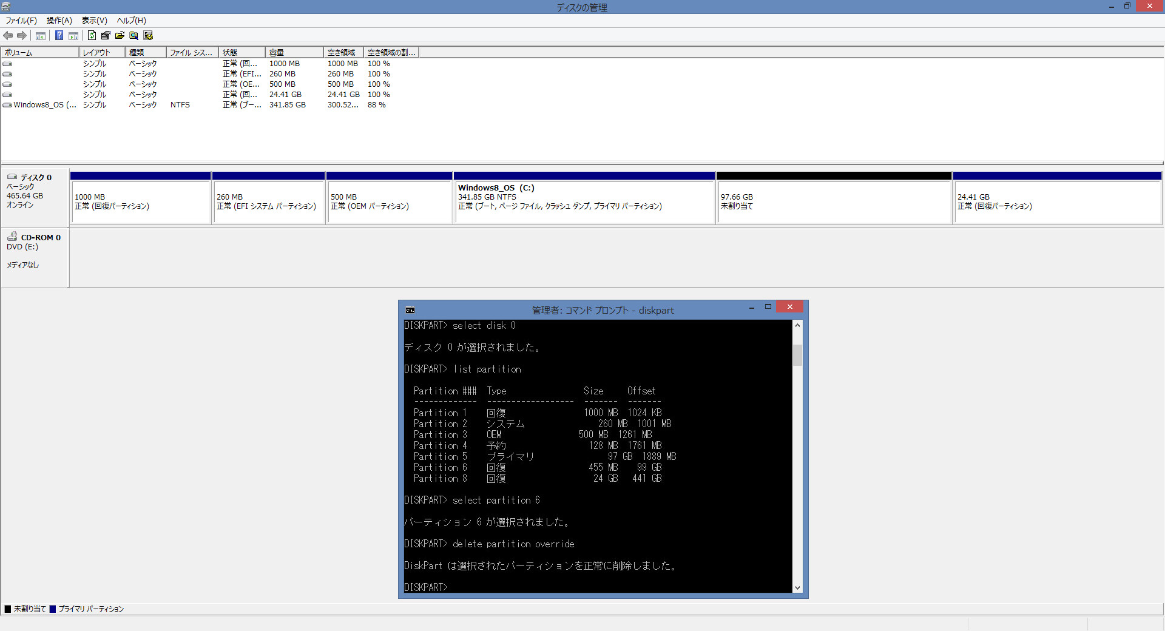Click the blue Help question mark icon
Image resolution: width=1165 pixels, height=631 pixels.
tap(59, 35)
